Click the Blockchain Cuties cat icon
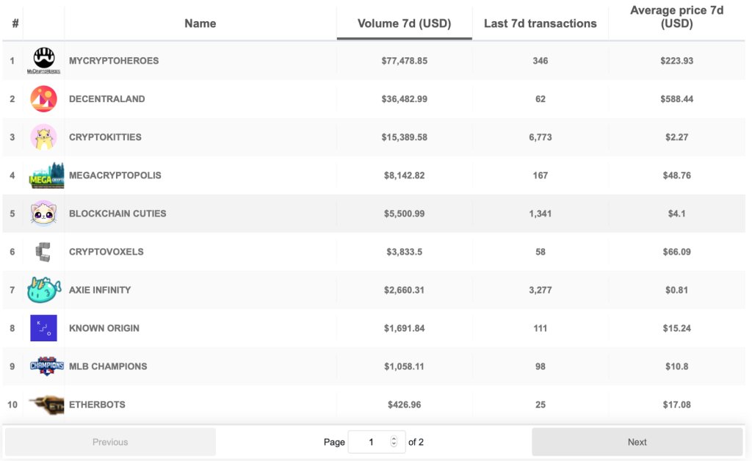This screenshot has width=752, height=461. (44, 214)
